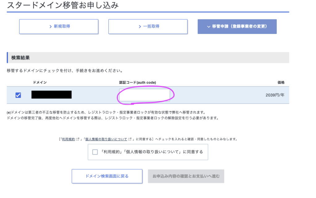The height and width of the screenshot is (198, 316).
Task: Switch to the 一括取得 tab
Action: coord(148,27)
